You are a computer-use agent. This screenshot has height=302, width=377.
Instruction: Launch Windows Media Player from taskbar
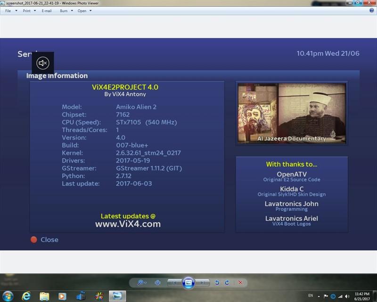pyautogui.click(x=62, y=296)
